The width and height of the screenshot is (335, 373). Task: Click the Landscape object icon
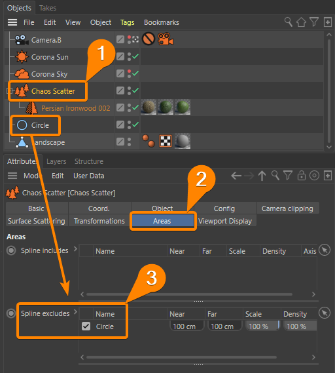coord(22,142)
